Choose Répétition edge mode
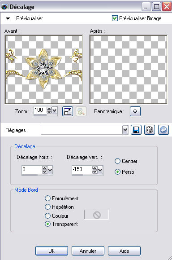 tap(47, 207)
